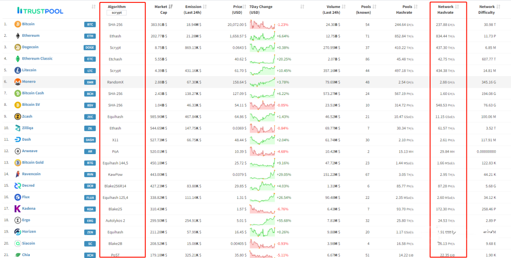Click Bitcoin's 237.88 EH/s network hashrate
Screen dimensions: 511x258
click(446, 25)
